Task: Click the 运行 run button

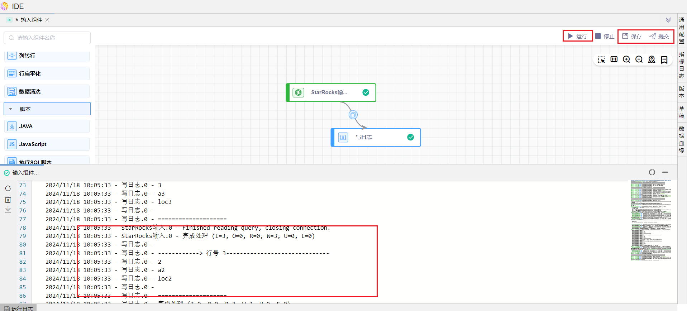Action: coord(577,36)
